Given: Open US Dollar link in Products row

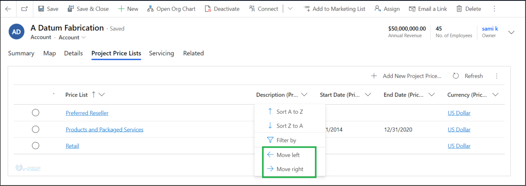Looking at the screenshot, I should pyautogui.click(x=459, y=130).
